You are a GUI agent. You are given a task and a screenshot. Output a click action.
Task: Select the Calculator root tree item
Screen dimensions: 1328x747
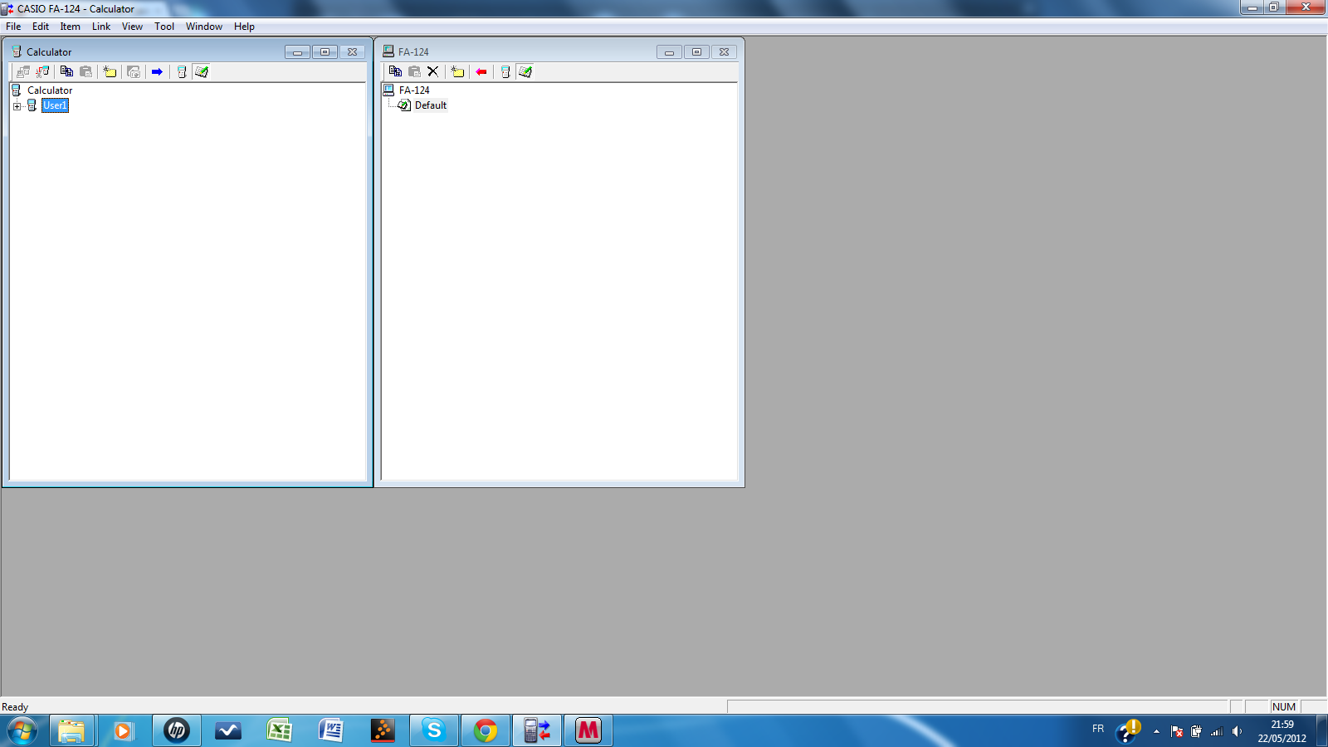click(50, 90)
